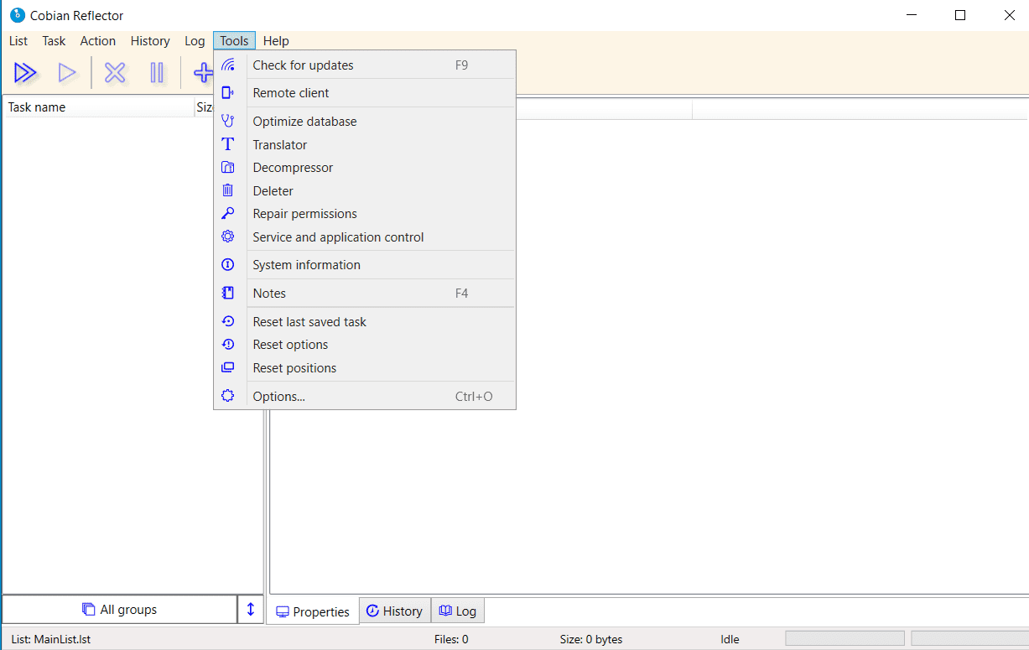Click the All groups button
This screenshot has height=650, width=1029.
(x=120, y=610)
